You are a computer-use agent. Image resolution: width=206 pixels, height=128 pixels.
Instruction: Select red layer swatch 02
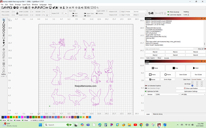[8, 117]
